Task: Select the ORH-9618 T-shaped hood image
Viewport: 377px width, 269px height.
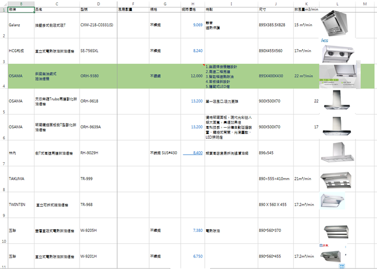Action: [337, 100]
